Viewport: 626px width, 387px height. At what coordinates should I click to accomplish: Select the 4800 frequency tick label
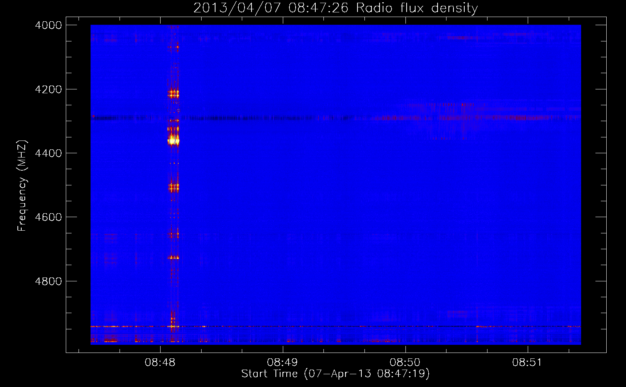point(48,281)
